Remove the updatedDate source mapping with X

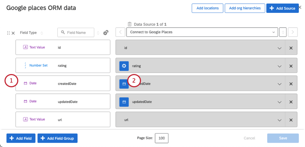pos(291,102)
